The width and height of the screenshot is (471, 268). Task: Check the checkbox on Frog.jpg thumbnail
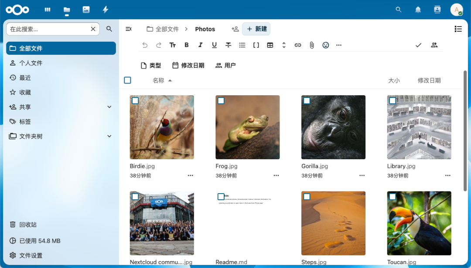point(221,100)
